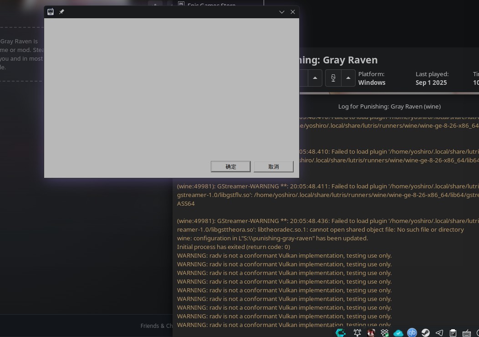Viewport: 479px width, 337px height.
Task: Open the Steam tray icon
Action: (x=426, y=333)
